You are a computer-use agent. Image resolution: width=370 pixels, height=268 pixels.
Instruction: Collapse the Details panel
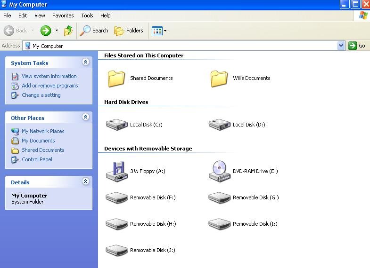click(x=85, y=181)
